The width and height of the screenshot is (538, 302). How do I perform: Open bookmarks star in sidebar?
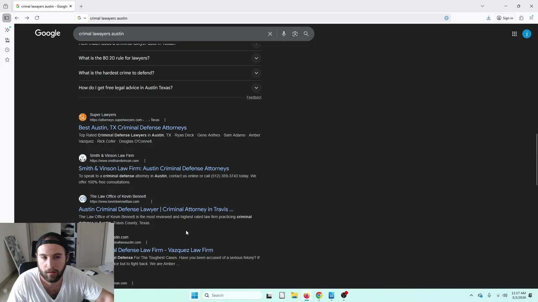pyautogui.click(x=7, y=60)
